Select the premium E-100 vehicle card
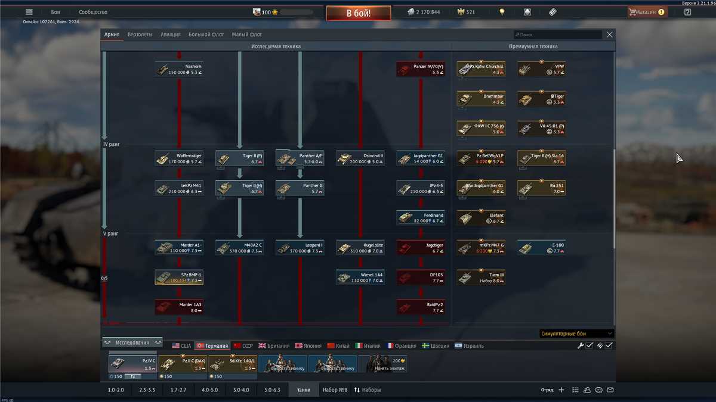The image size is (716, 402). click(541, 248)
